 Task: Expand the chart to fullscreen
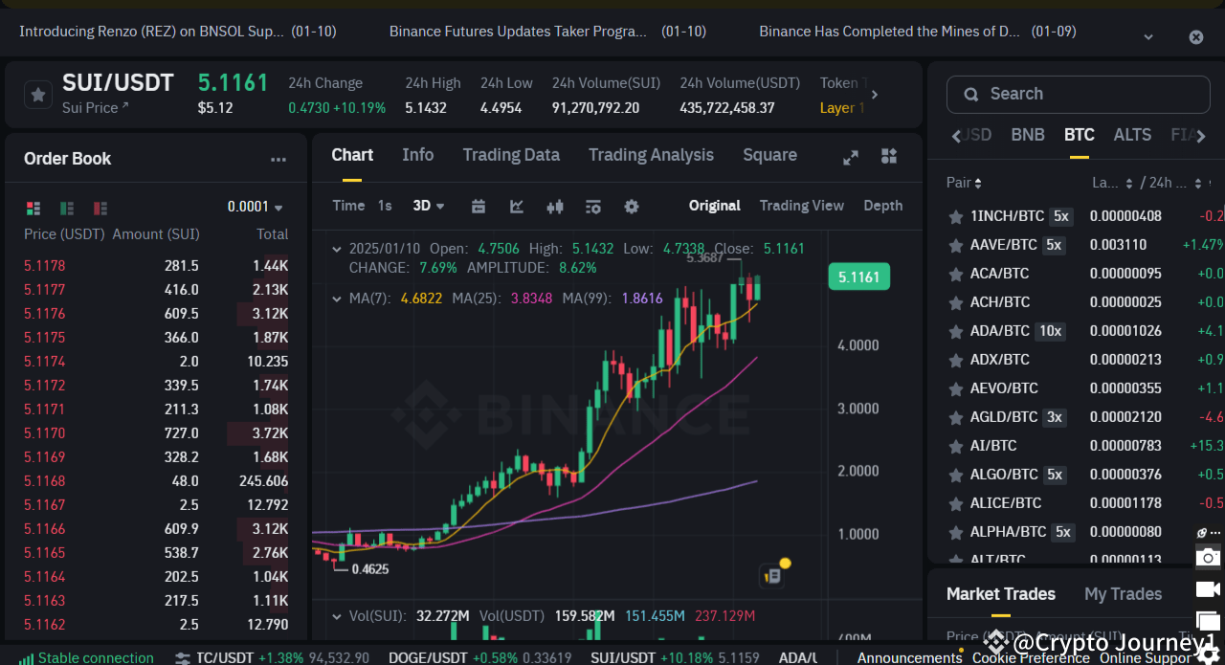[850, 156]
